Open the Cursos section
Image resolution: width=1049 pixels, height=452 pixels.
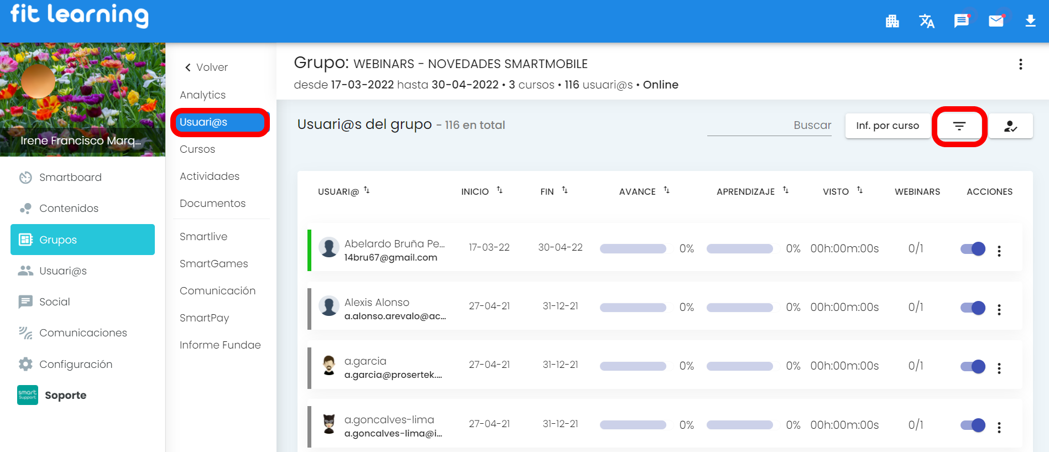[197, 149]
